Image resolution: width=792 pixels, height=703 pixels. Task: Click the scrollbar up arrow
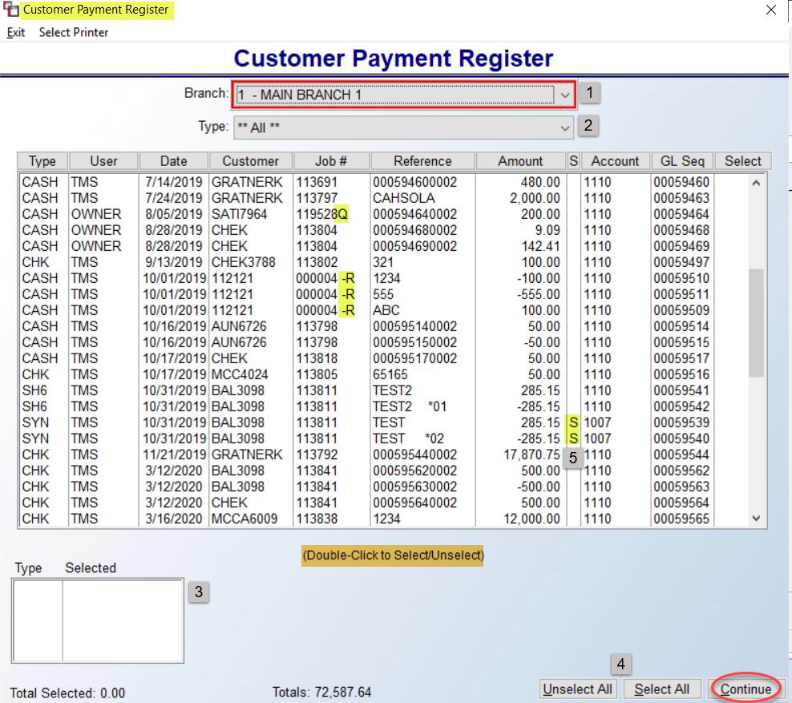click(754, 182)
